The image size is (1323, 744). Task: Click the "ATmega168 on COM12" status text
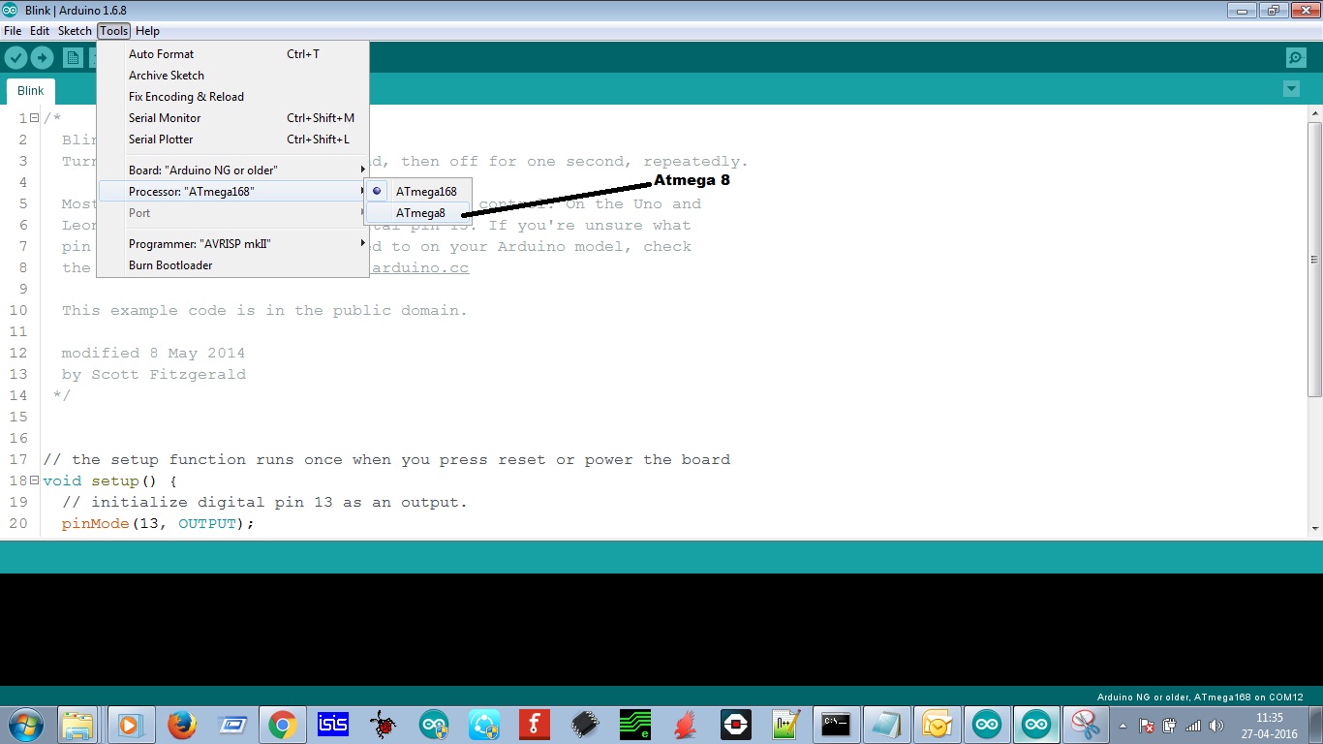point(1248,697)
